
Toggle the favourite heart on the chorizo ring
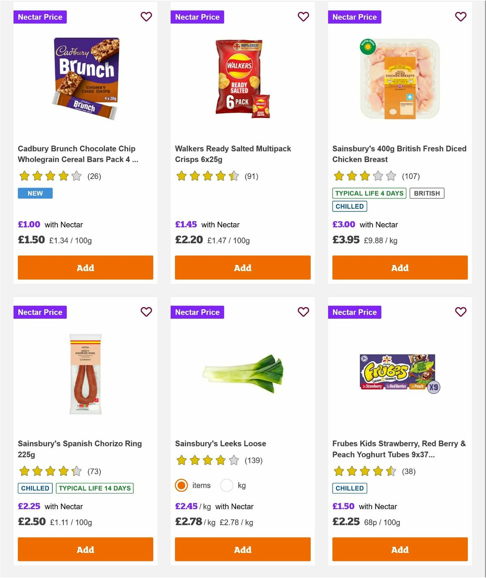[146, 312]
